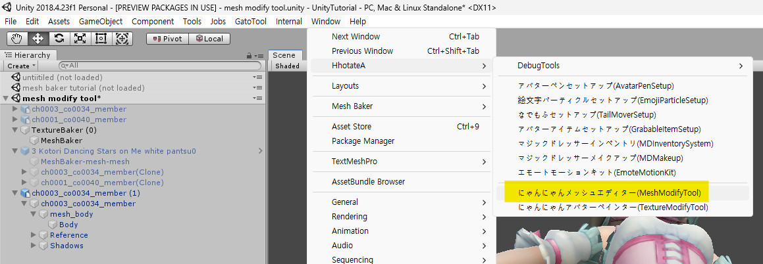Open the GatoTool menu
The image size is (763, 264).
[x=250, y=22]
